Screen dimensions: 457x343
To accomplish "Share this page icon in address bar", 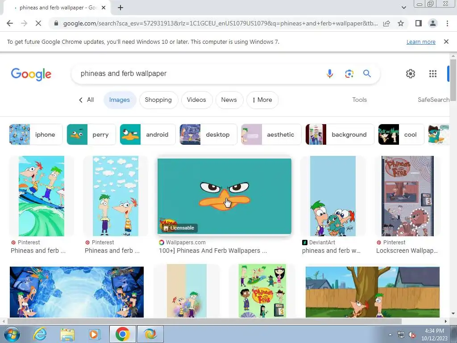I will 387,23.
